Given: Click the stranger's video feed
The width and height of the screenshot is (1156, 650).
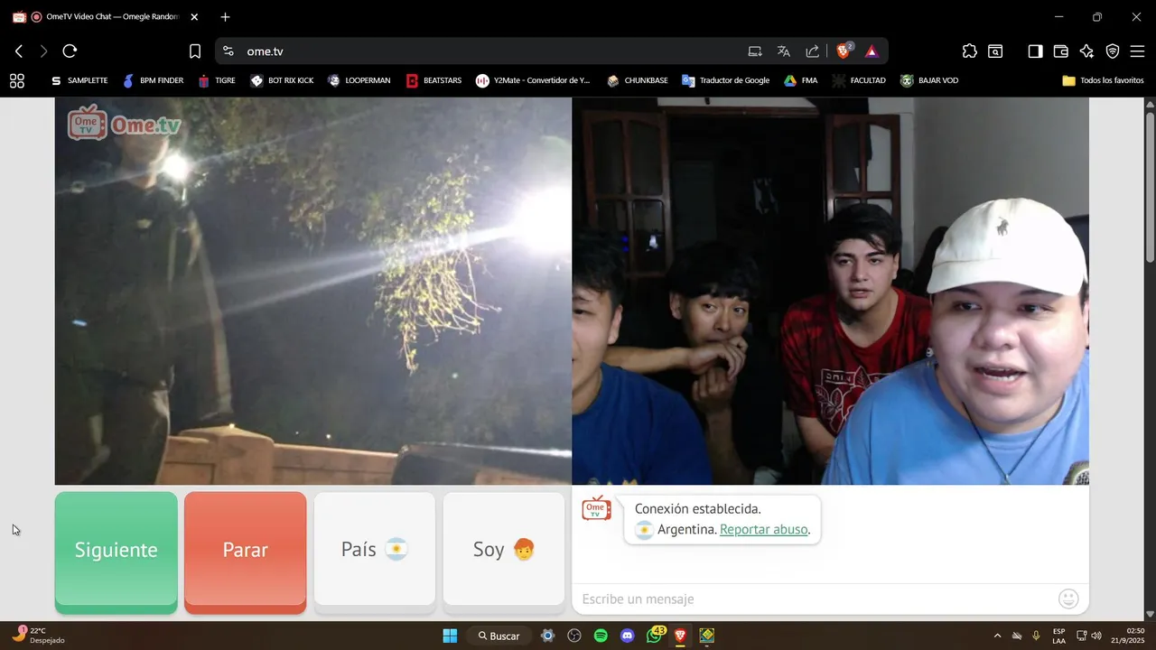Looking at the screenshot, I should (312, 291).
